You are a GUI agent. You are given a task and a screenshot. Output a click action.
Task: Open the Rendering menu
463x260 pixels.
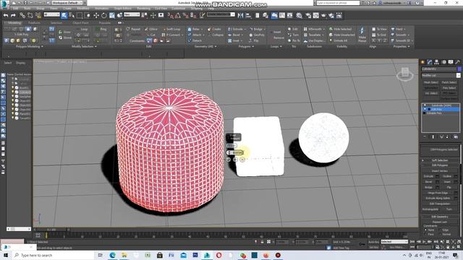pyautogui.click(x=143, y=9)
